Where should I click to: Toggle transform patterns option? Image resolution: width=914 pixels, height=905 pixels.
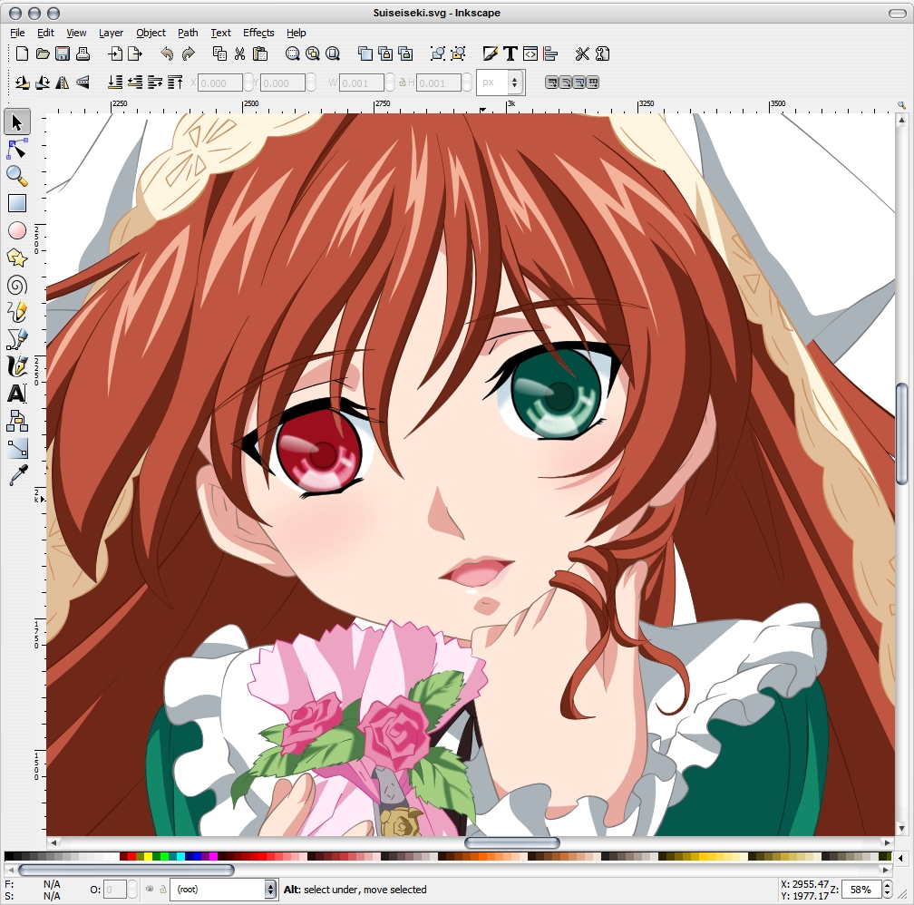[592, 83]
